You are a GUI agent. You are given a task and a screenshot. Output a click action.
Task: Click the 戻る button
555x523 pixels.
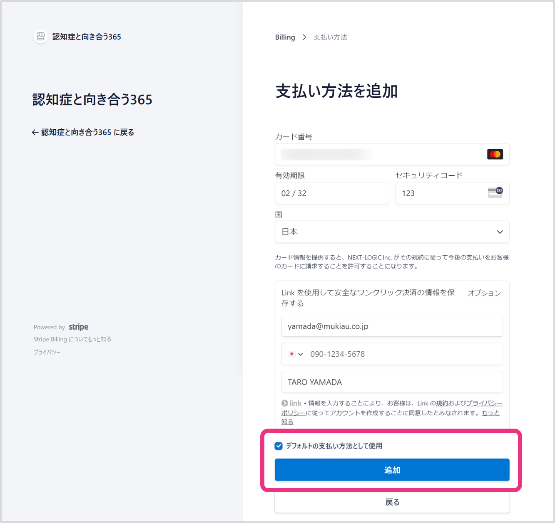click(392, 502)
